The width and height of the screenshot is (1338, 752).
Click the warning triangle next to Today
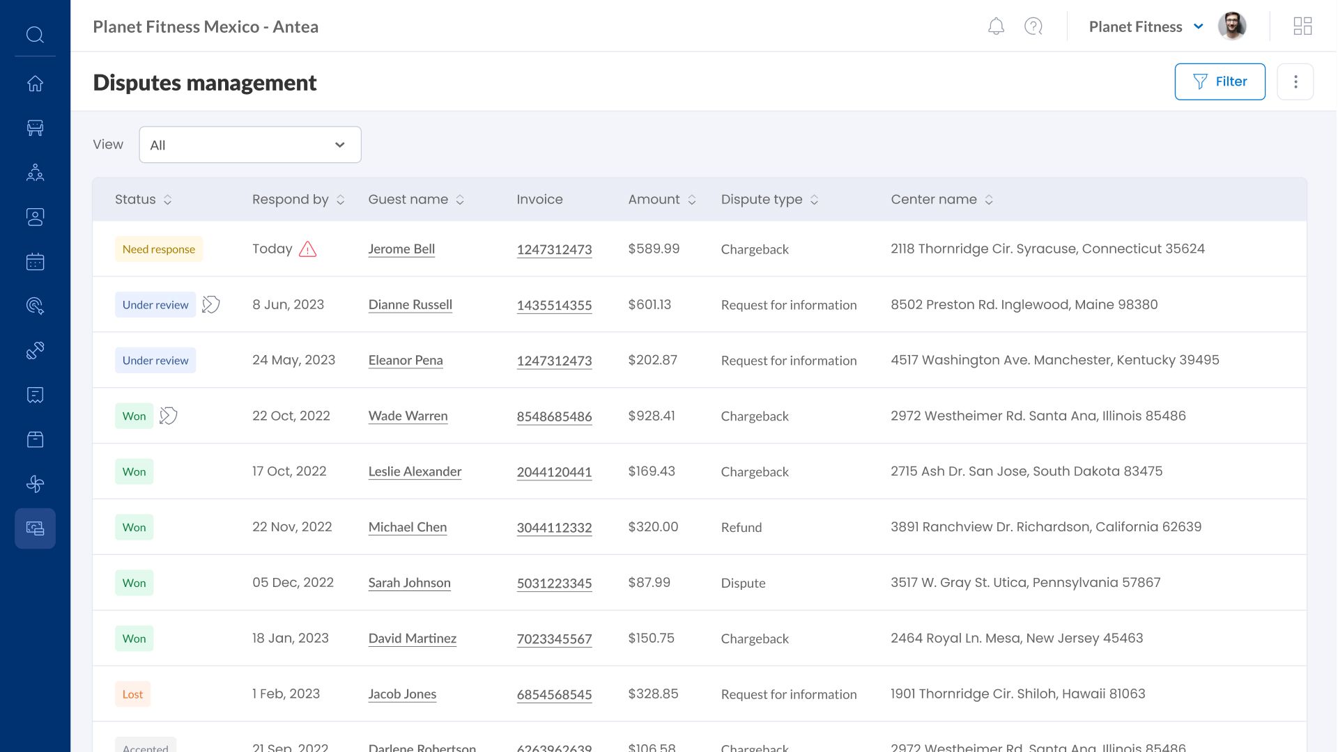pyautogui.click(x=307, y=249)
